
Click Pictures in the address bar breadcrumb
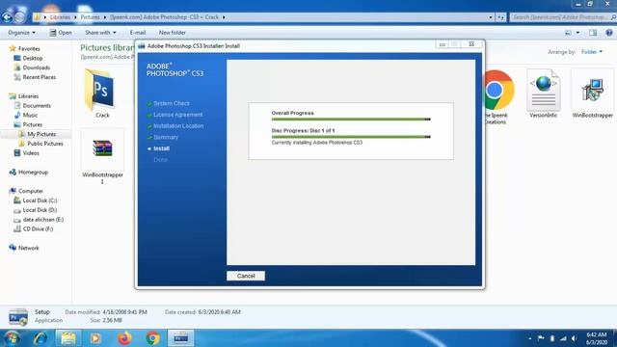coord(90,17)
